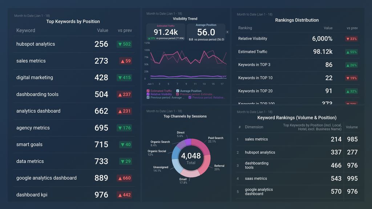Toggle the Previous period: Estimate legend checkbox
The image size is (372, 209).
click(x=178, y=94)
